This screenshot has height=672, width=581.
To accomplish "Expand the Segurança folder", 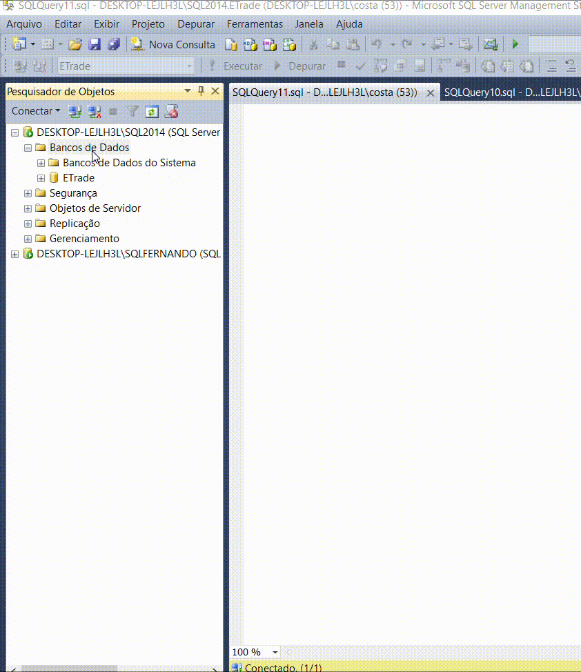I will (28, 193).
